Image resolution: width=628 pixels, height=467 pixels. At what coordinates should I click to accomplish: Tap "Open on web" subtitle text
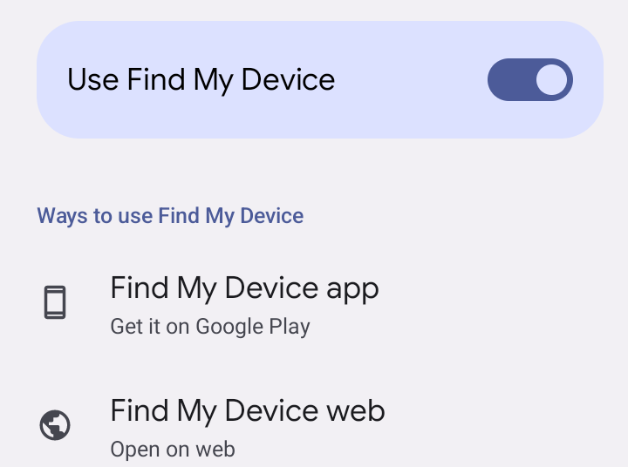click(x=173, y=449)
